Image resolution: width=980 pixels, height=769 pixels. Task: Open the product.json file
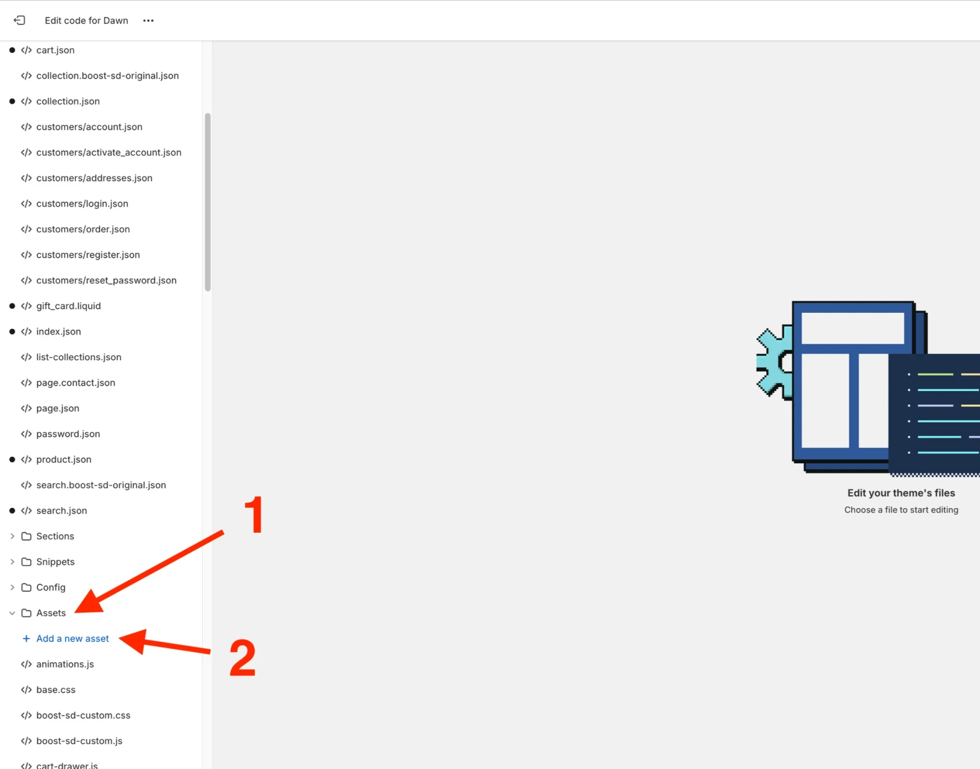[63, 459]
